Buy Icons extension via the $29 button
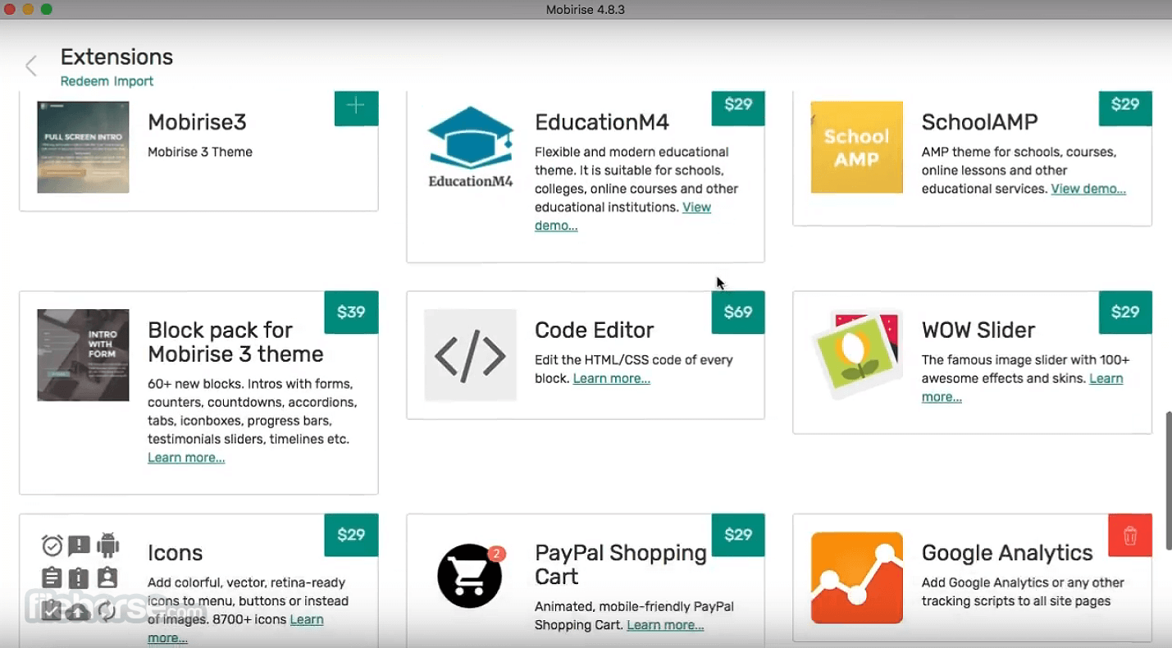The width and height of the screenshot is (1172, 648). click(x=351, y=535)
